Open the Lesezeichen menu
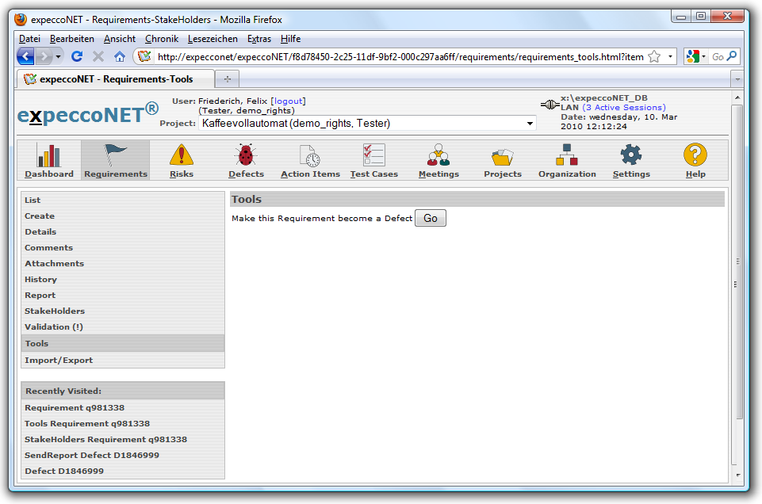The height and width of the screenshot is (504, 762). 212,39
